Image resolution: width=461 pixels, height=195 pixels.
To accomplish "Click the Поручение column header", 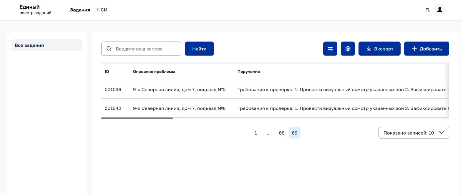I will point(249,71).
